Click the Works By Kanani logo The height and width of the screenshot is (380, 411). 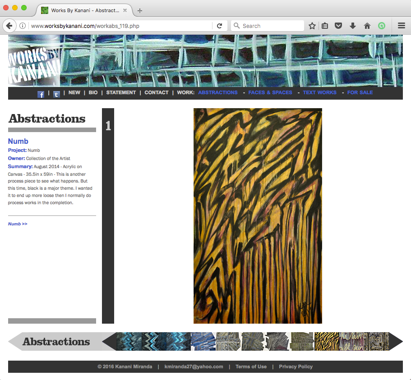pyautogui.click(x=34, y=61)
